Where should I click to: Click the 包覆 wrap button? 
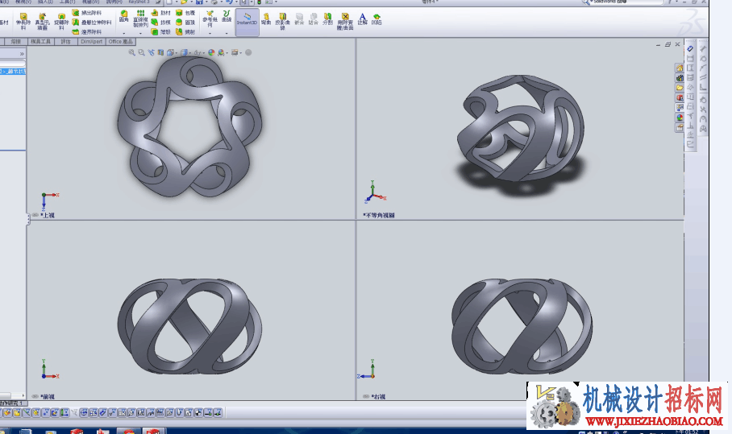185,13
